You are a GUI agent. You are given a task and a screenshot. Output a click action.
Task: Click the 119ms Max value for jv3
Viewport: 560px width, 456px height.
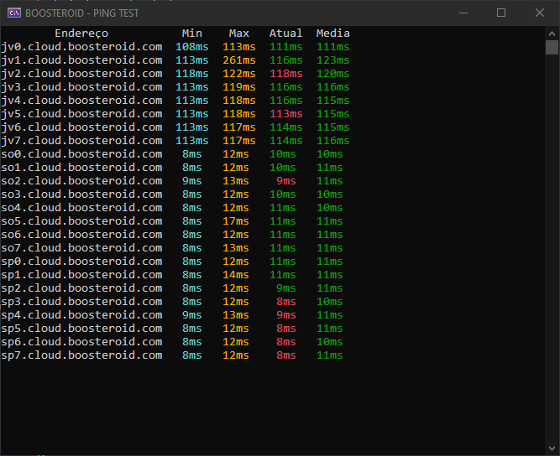pos(239,87)
